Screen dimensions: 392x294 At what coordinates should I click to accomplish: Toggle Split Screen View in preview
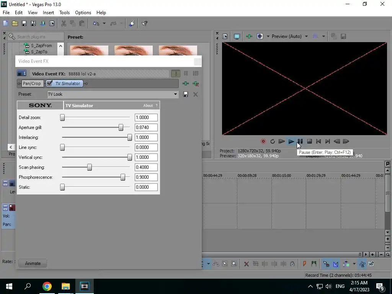click(x=260, y=36)
